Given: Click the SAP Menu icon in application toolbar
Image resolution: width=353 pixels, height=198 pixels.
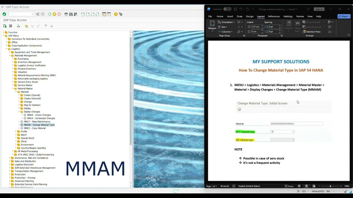Looking at the screenshot, I should click(x=10, y=26).
